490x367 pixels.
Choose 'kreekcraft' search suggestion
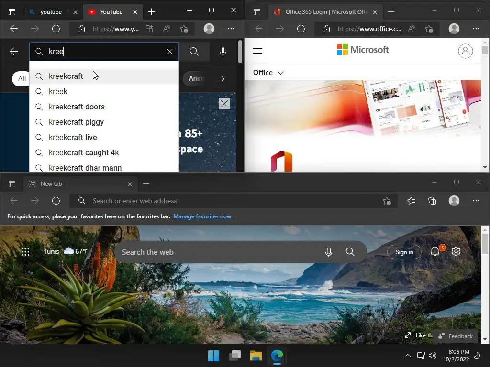(x=104, y=76)
